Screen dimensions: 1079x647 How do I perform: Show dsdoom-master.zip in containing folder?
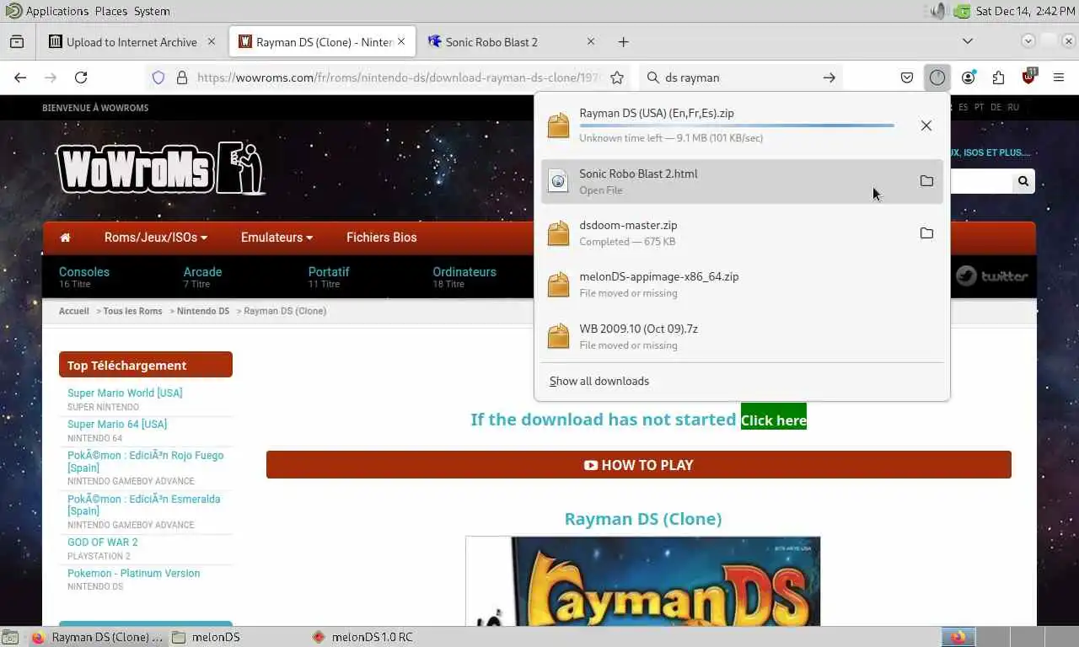click(x=926, y=233)
